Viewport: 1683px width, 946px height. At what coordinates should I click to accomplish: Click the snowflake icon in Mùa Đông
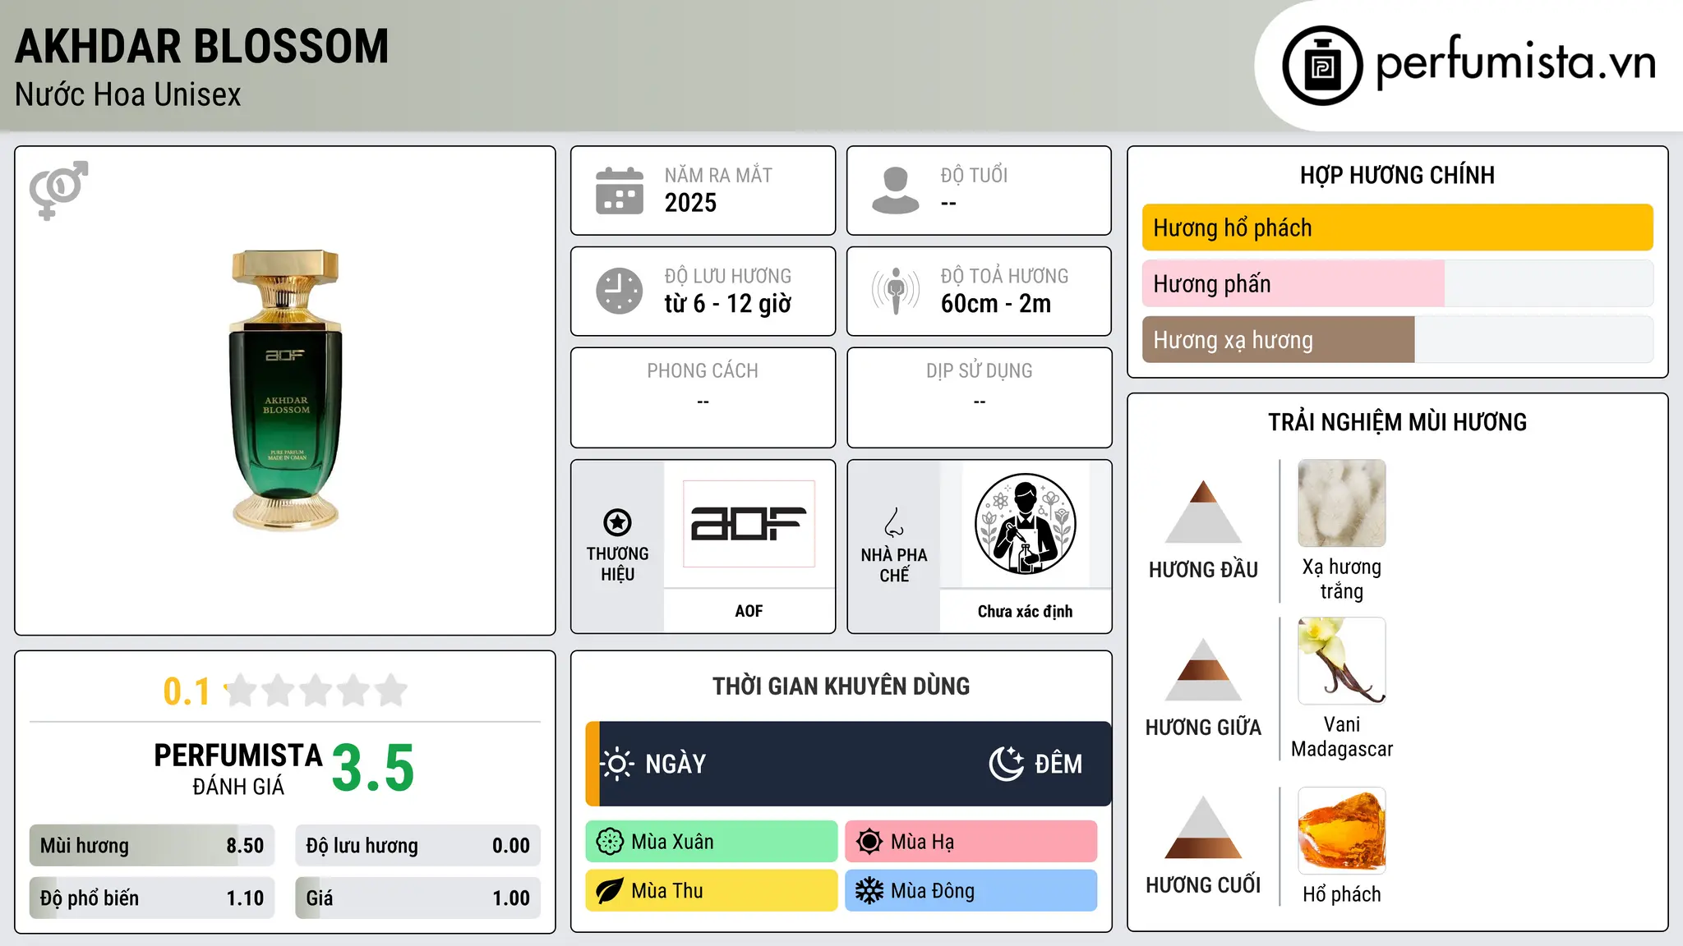tap(869, 891)
